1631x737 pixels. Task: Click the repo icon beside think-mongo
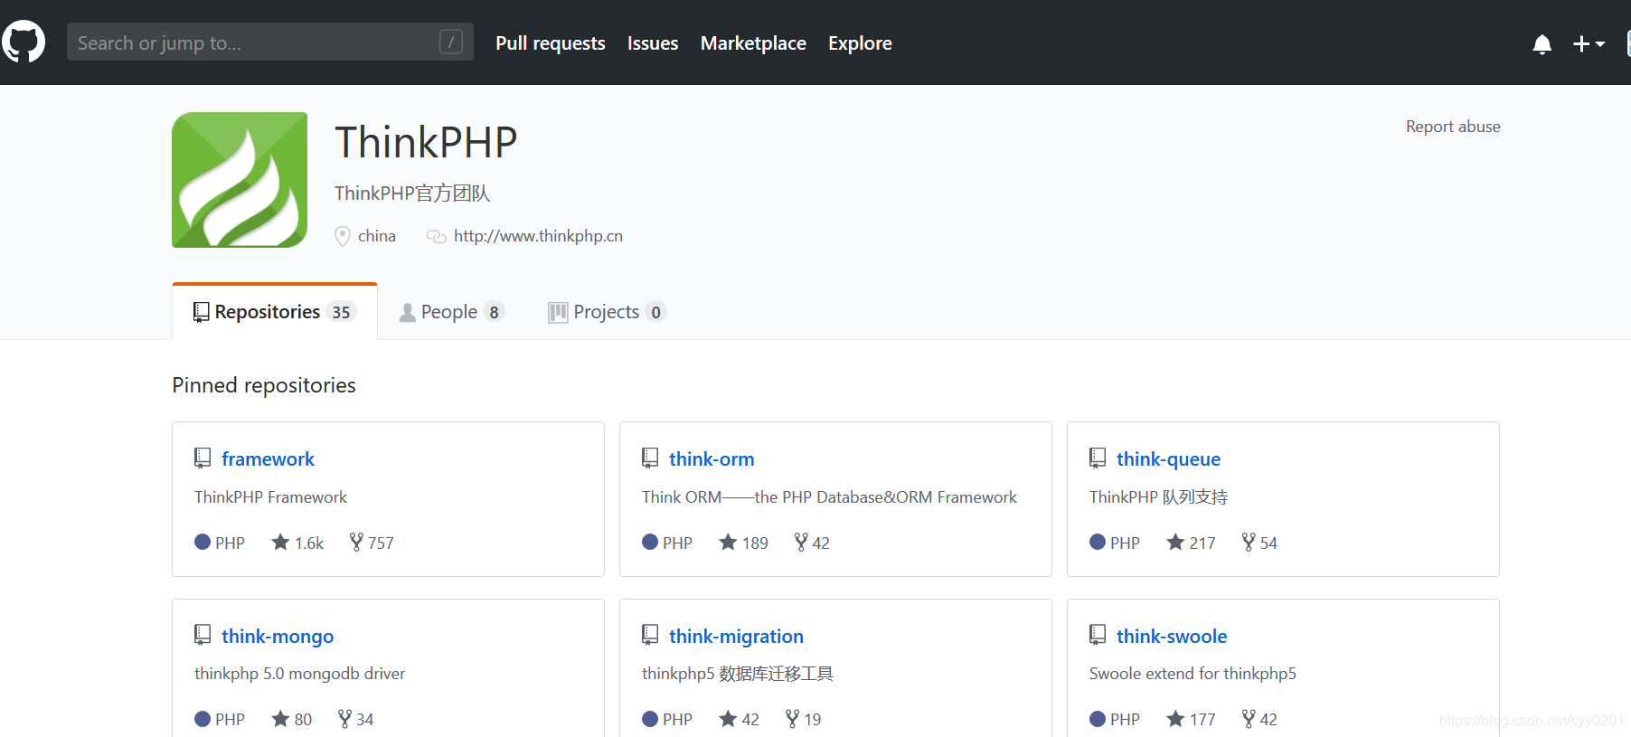203,636
